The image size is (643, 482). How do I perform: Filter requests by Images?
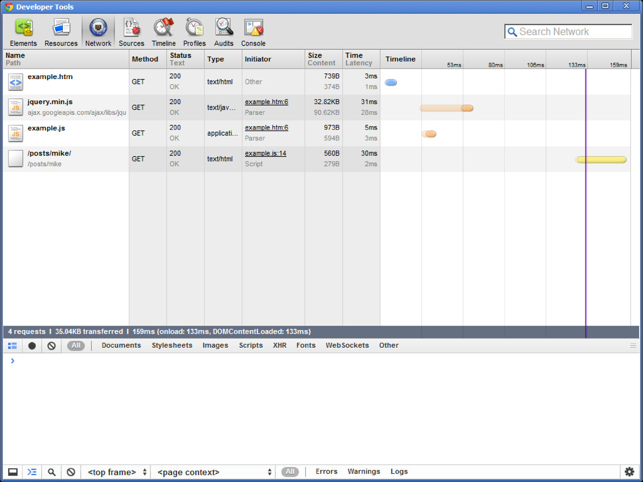coord(215,346)
